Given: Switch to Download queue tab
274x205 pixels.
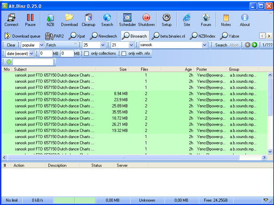Looking at the screenshot, I should (22, 36).
